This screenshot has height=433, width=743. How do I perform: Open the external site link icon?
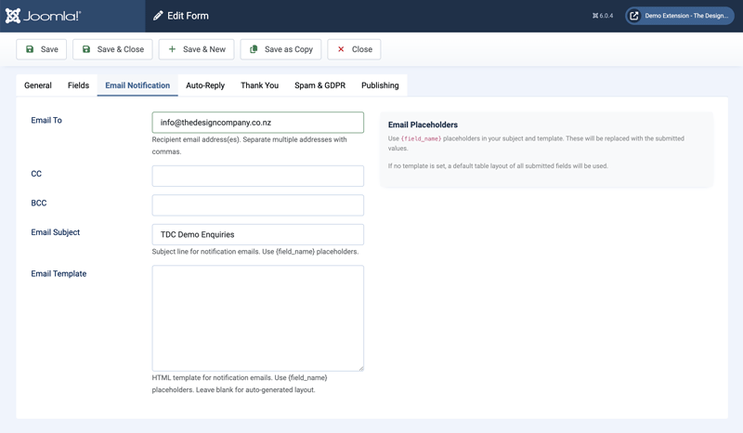click(634, 16)
